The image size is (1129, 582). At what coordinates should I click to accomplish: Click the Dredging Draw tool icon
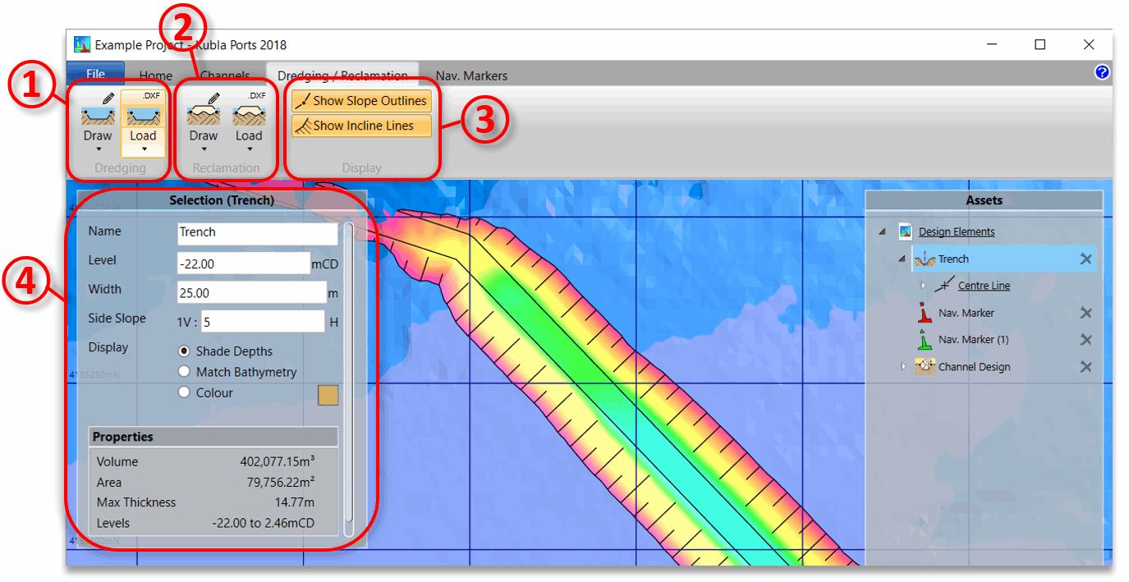point(98,109)
